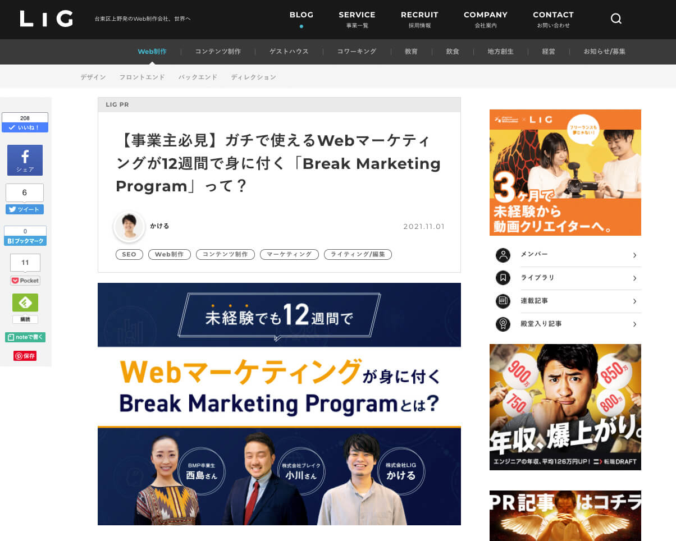Open search with the magnifier icon
The image size is (676, 541).
[x=616, y=19]
